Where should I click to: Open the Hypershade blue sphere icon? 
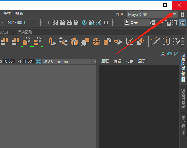pyautogui.click(x=84, y=23)
